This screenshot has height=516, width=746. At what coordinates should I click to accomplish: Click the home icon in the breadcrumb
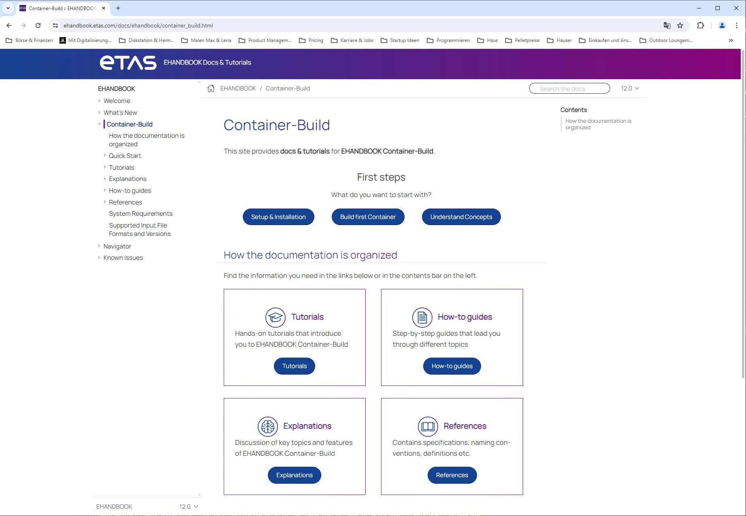[x=211, y=88]
